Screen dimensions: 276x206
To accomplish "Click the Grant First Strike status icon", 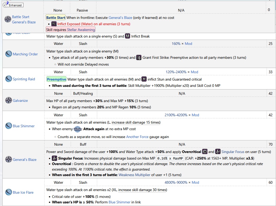I will (139, 57).
